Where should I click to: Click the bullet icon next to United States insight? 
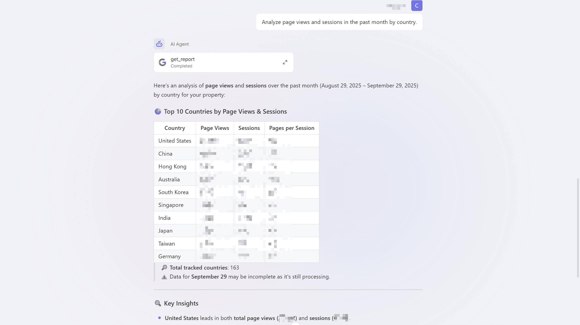[x=159, y=318]
